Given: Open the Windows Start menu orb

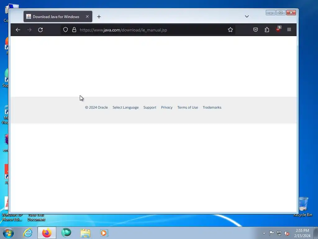Looking at the screenshot, I should (8, 233).
